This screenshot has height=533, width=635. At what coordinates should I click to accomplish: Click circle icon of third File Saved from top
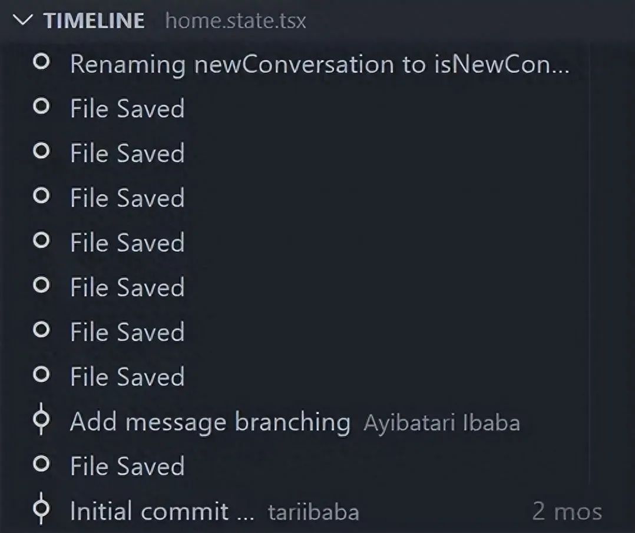(x=41, y=197)
